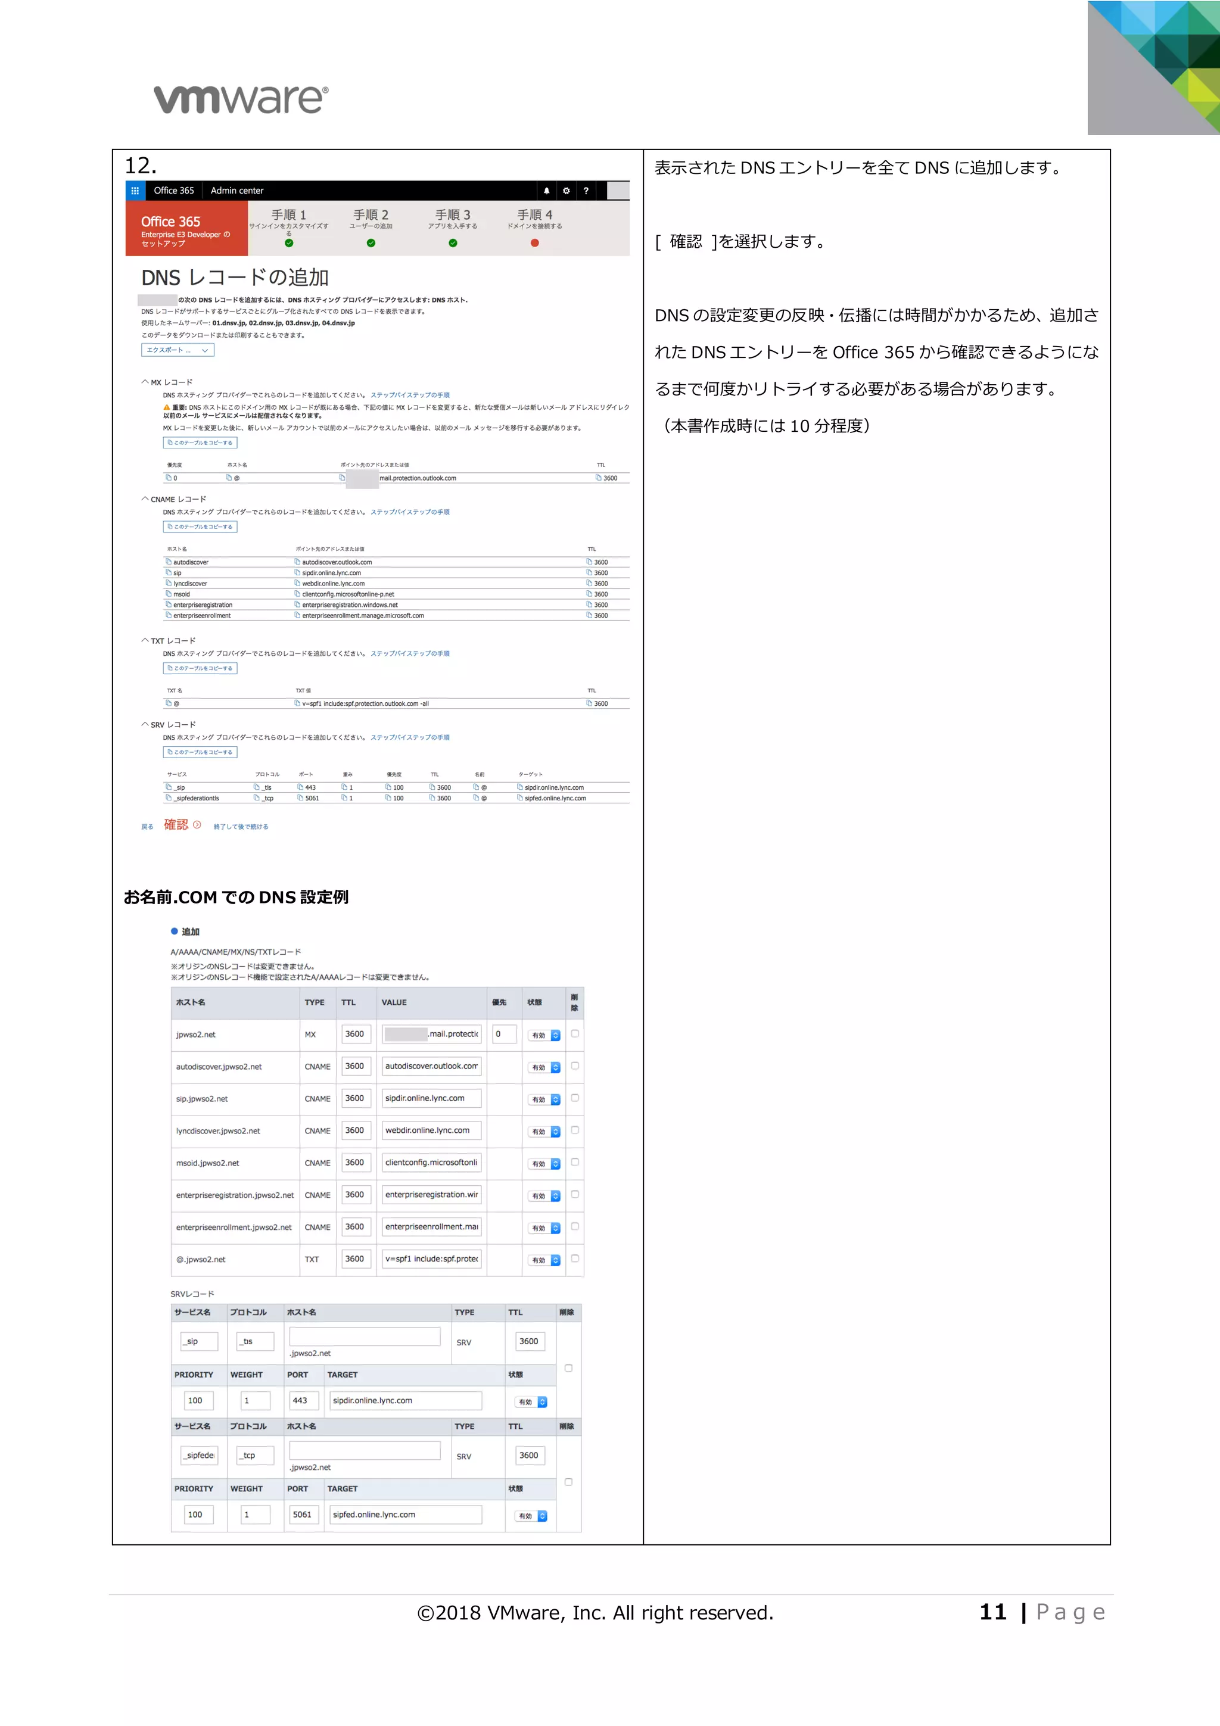Check the delete box for sip.jpwso2.net

575,1098
